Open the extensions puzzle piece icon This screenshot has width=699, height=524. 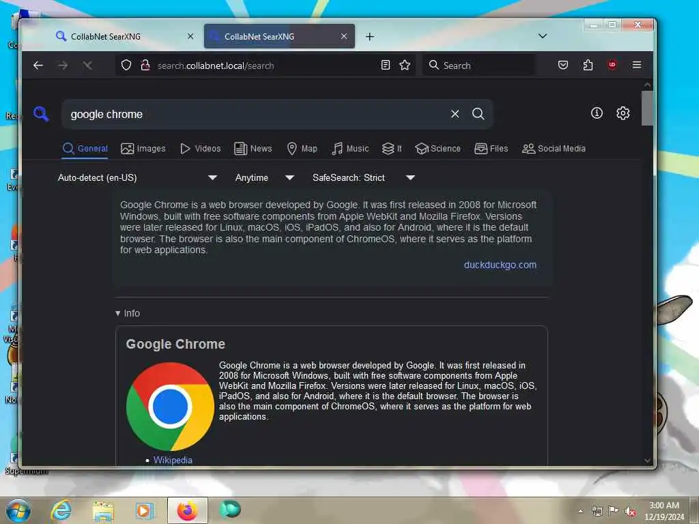(x=588, y=65)
